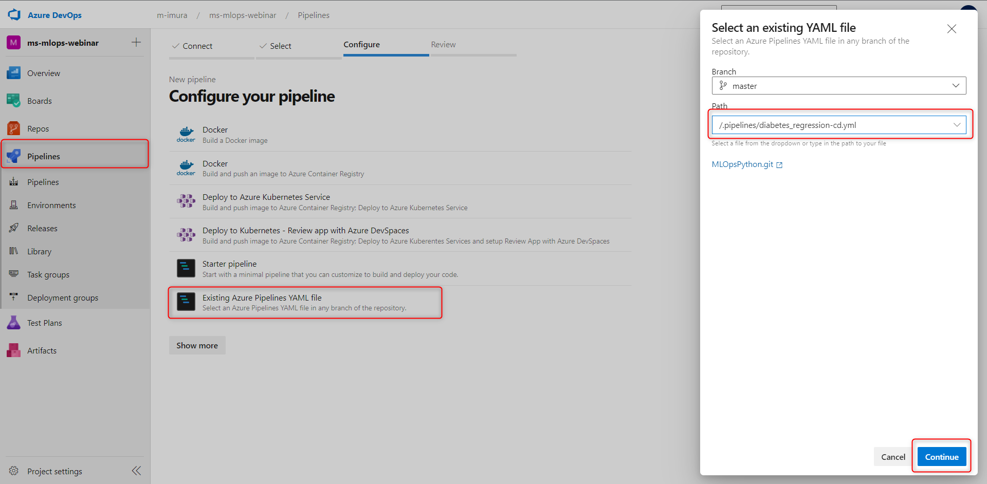Click the plus icon next to ms-mlops-webinar
The image size is (987, 484).
[x=136, y=42]
